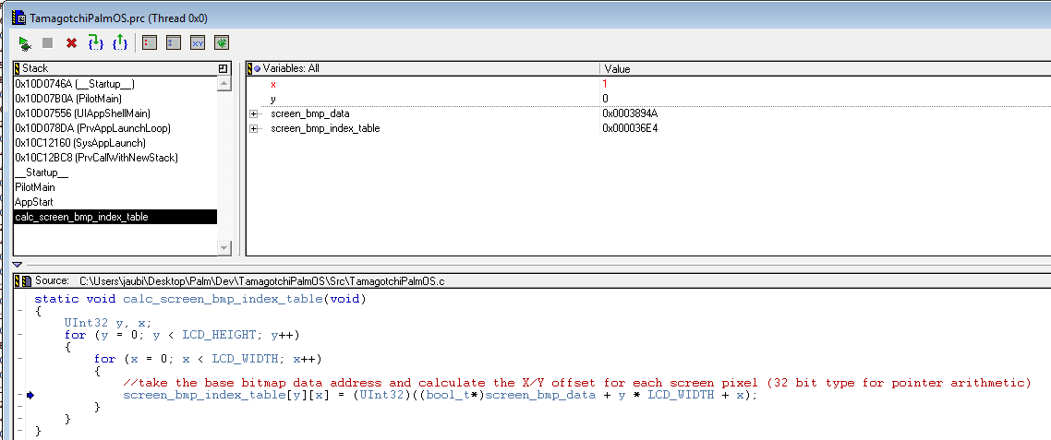Viewport: 1051px width, 440px height.
Task: Click the value 0x0003894A
Action: click(x=630, y=113)
